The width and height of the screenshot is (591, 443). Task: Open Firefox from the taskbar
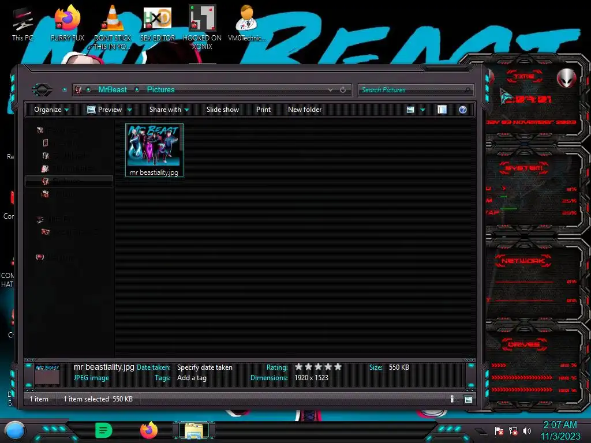click(x=149, y=430)
